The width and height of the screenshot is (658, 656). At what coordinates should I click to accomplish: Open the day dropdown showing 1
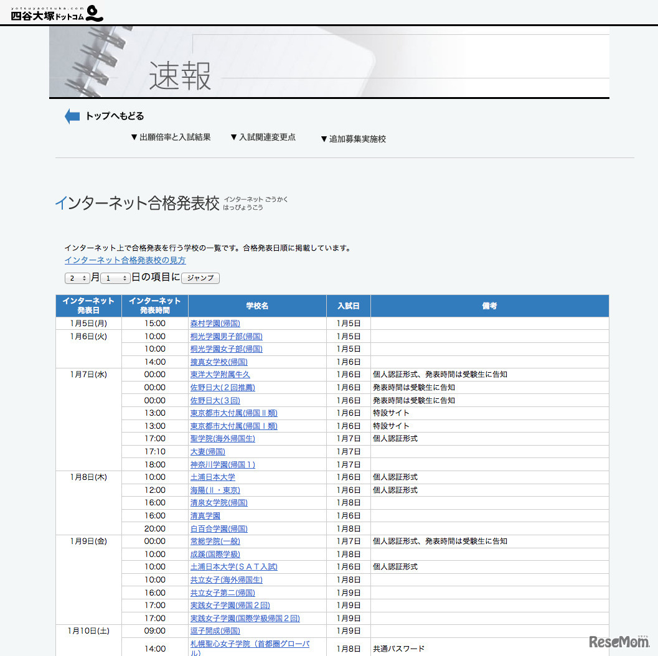pos(115,278)
